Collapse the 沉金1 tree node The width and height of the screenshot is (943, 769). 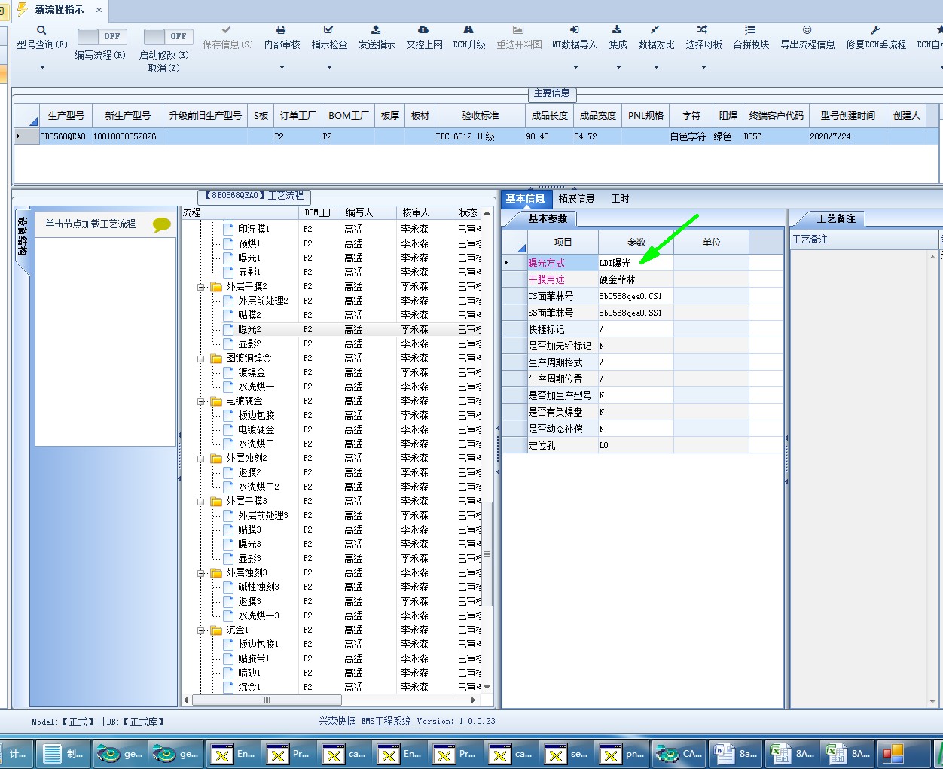[x=201, y=630]
